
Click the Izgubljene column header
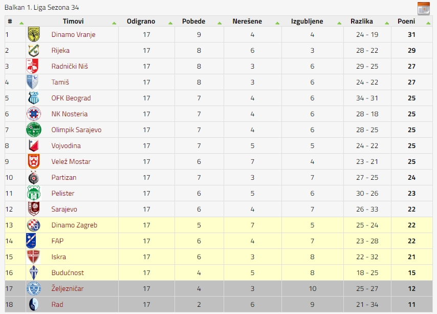click(x=307, y=21)
